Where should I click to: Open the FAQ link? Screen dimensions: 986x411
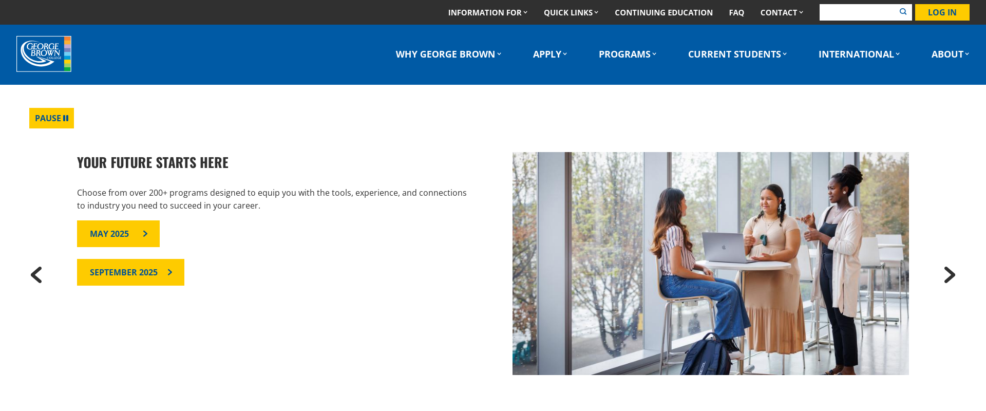click(x=736, y=12)
